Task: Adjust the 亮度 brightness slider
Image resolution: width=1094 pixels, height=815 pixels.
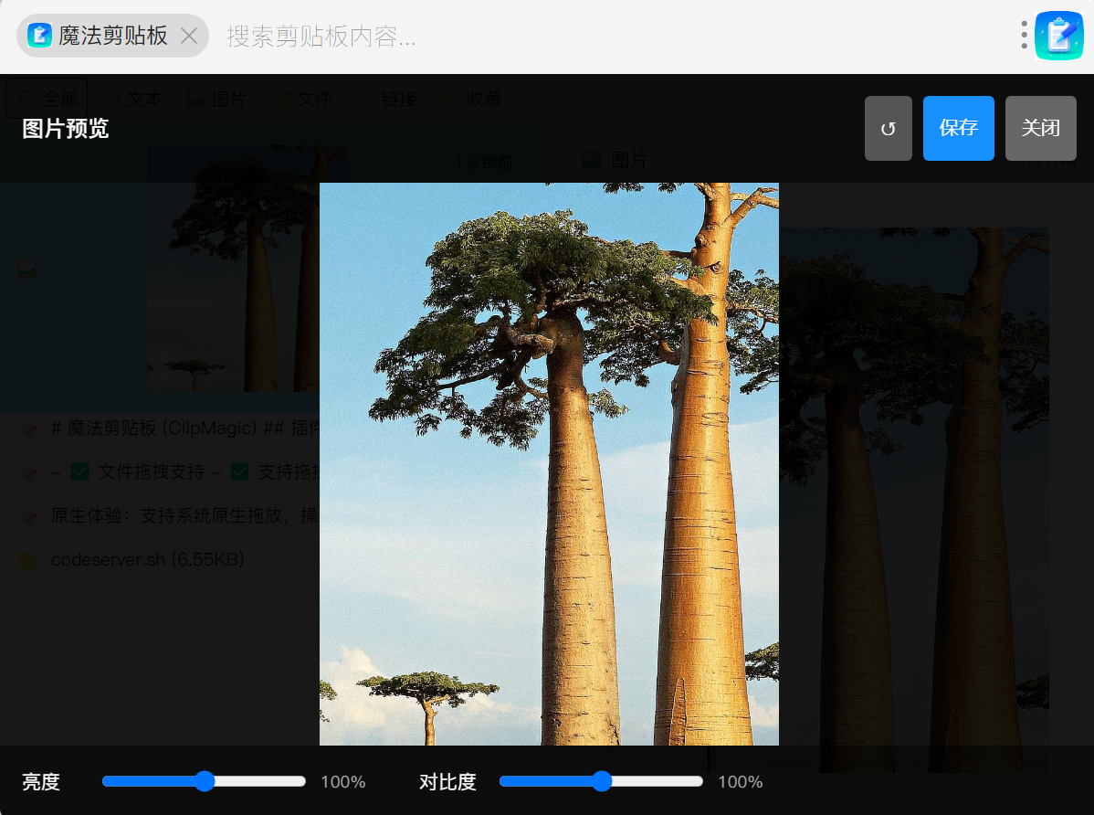Action: click(204, 781)
